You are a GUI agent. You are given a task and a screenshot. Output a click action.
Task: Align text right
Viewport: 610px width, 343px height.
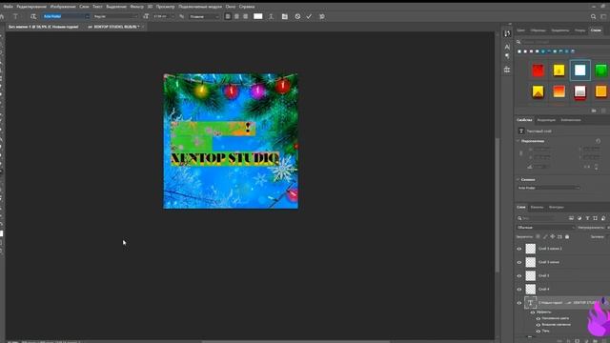[x=245, y=16]
